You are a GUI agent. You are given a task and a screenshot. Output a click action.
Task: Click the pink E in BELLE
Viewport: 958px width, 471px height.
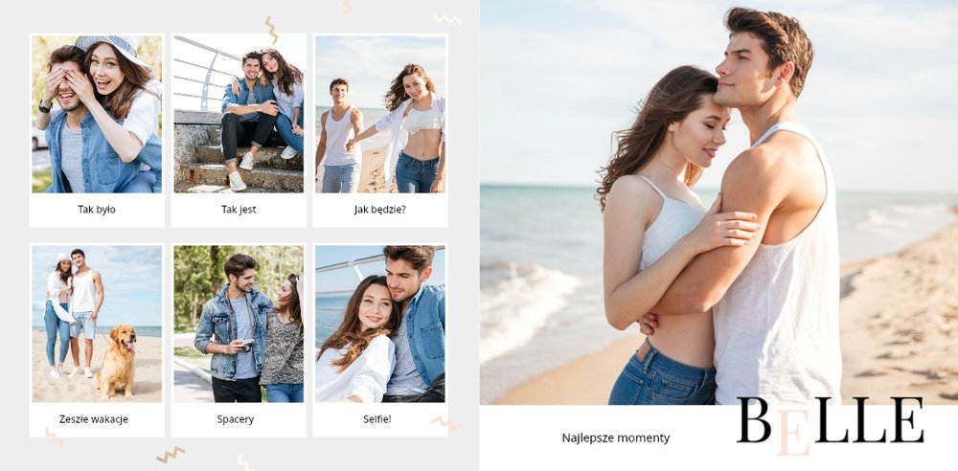[x=794, y=432]
